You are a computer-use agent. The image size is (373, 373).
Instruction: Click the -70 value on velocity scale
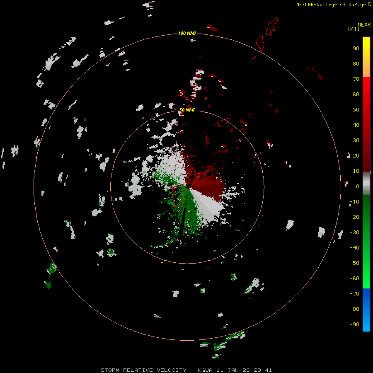[354, 294]
